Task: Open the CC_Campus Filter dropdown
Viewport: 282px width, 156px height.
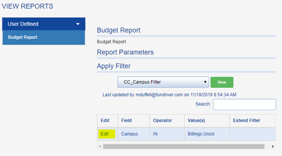Action: [x=163, y=82]
